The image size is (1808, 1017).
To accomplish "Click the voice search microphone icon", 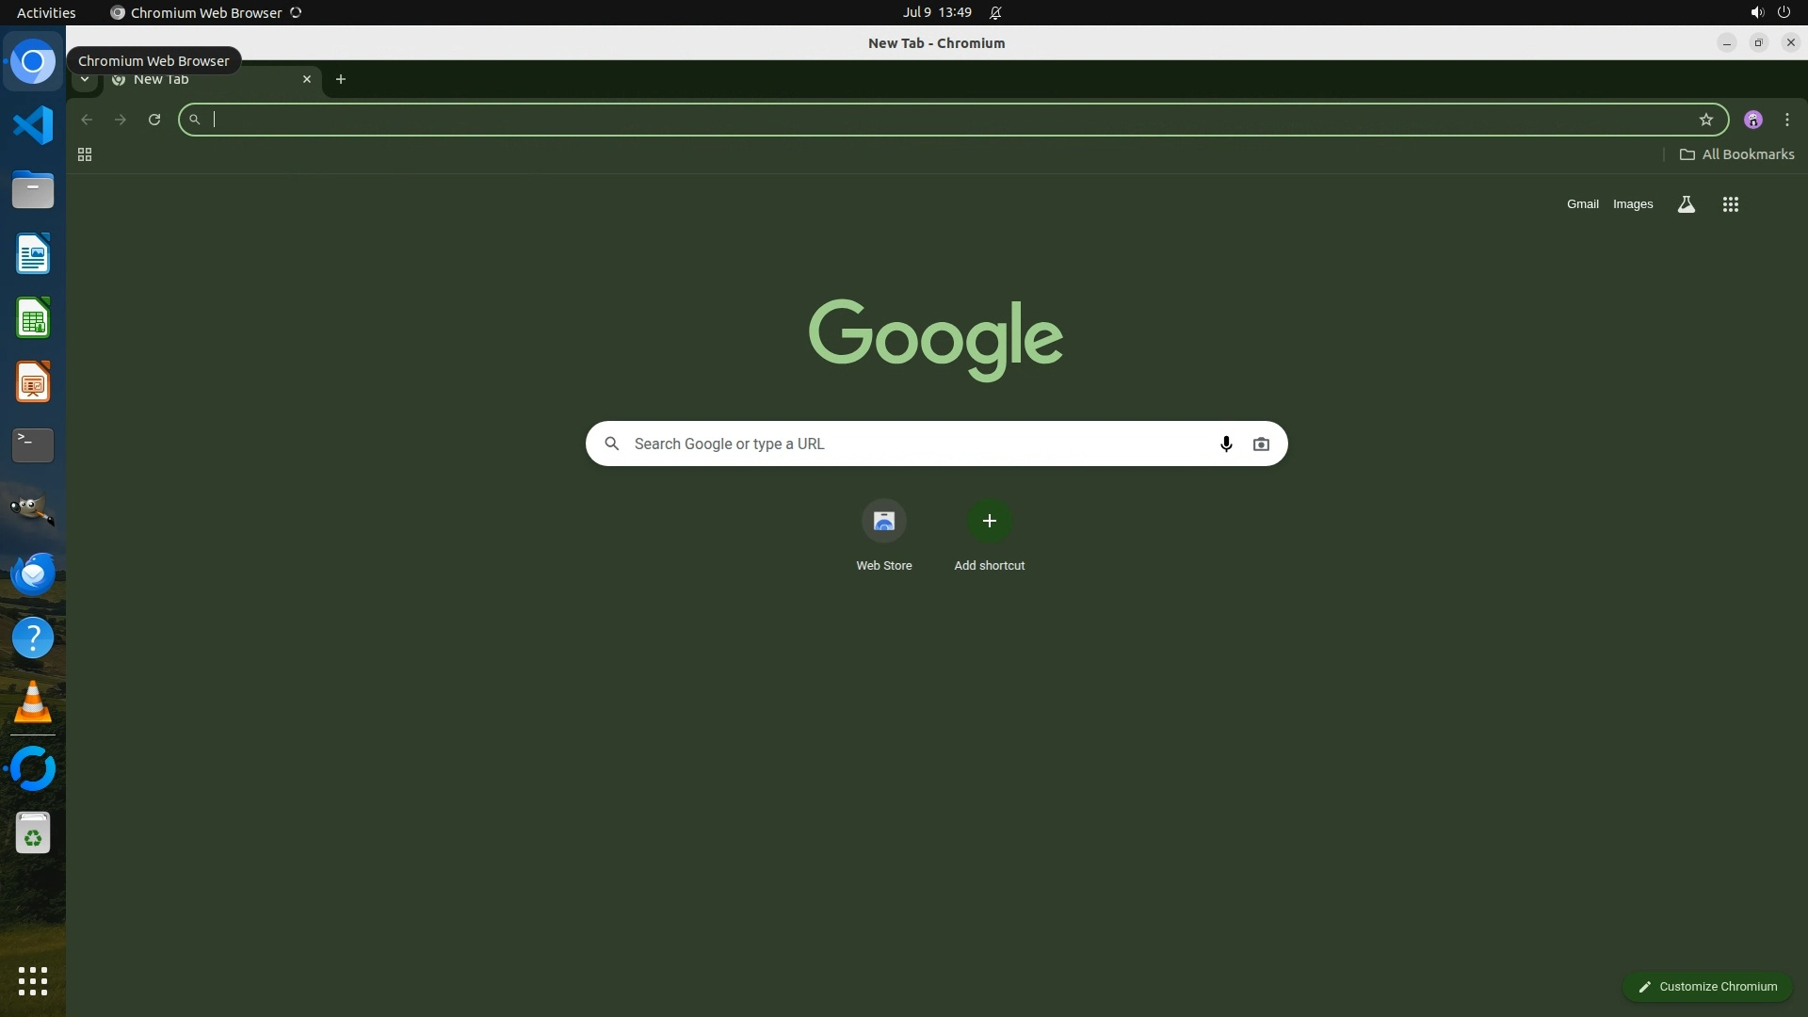I will pos(1225,444).
